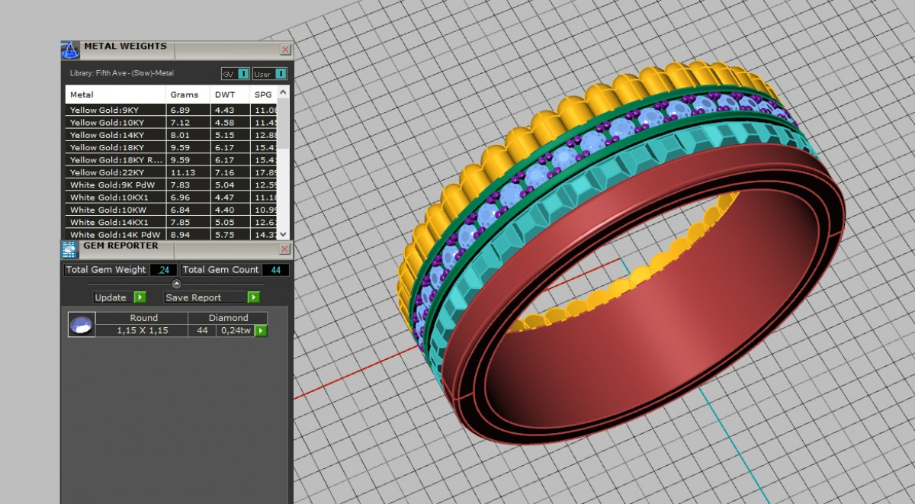
Task: Collapse the gem totals section with the up-arrow
Action: (177, 284)
